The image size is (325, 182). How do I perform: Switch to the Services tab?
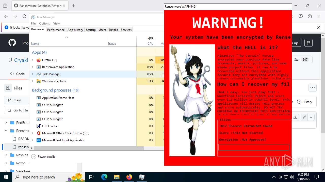pyautogui.click(x=126, y=30)
